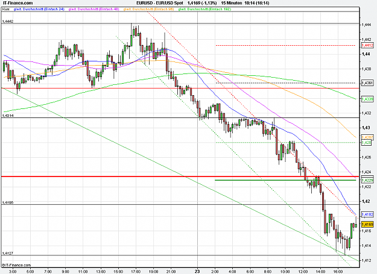
Task: Click the 1,4314 horizontal line label
Action: pos(8,116)
